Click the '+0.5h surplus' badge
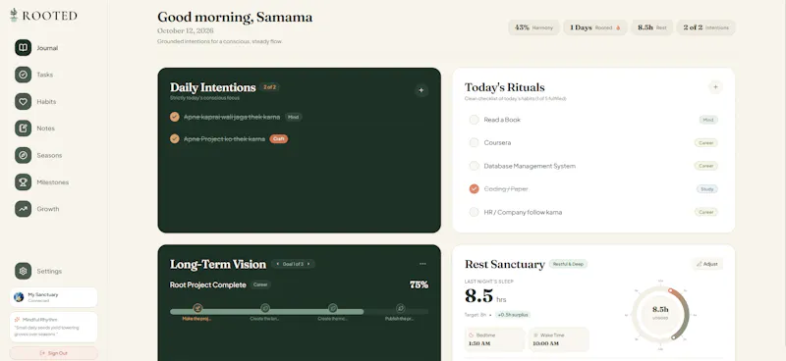The height and width of the screenshot is (361, 786). (512, 315)
